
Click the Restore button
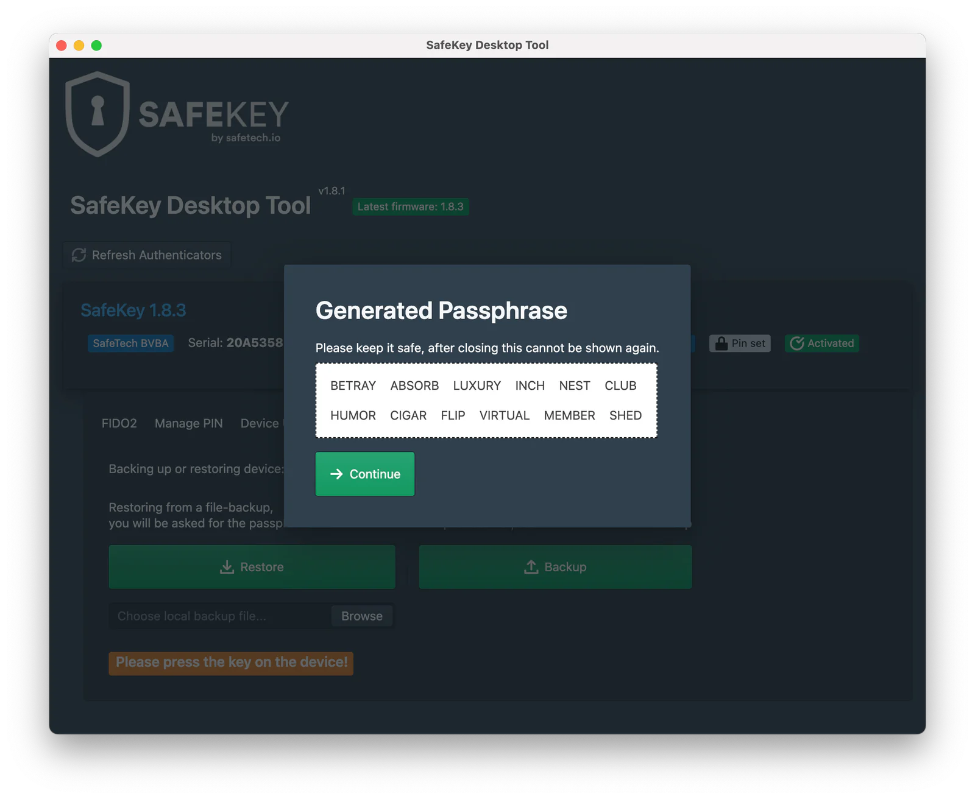pyautogui.click(x=252, y=567)
